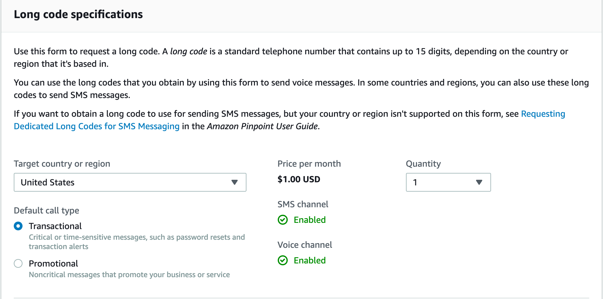This screenshot has width=603, height=299.
Task: Click the Enabled status under SMS channel
Action: pyautogui.click(x=310, y=220)
